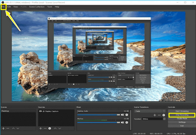Click the OBS logo in the title bar
This screenshot has height=135, width=196.
[3, 2]
